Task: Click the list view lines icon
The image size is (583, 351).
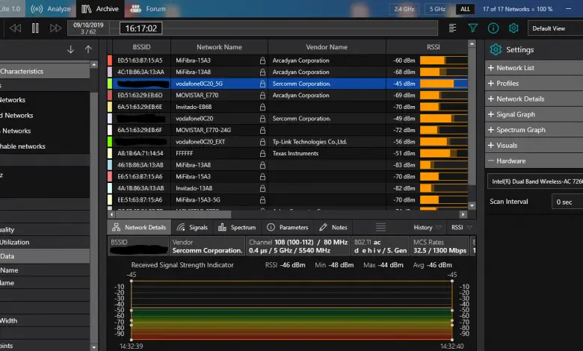Action: [x=453, y=28]
